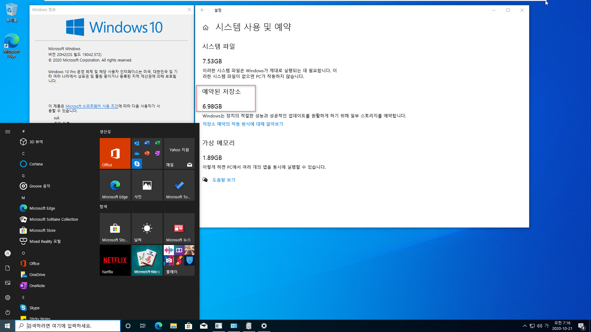Open the Outlook small tile in Office folder
This screenshot has height=332, width=591.
point(137,143)
